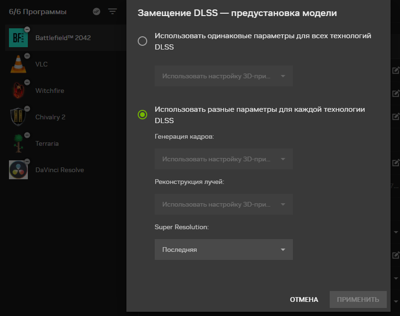Click the Terraria tree icon
The height and width of the screenshot is (316, 400).
pyautogui.click(x=18, y=143)
